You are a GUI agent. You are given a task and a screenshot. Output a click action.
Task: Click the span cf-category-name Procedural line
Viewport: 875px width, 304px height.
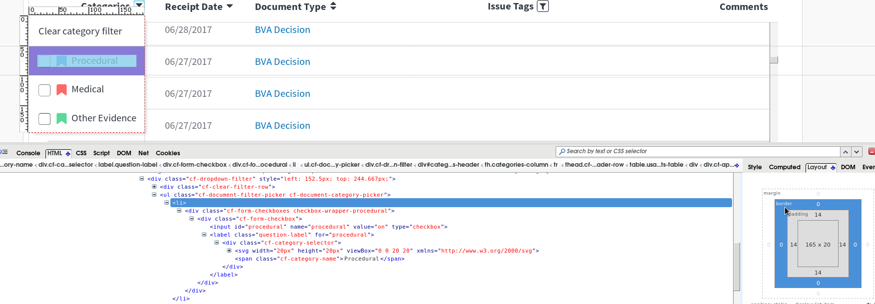click(320, 259)
